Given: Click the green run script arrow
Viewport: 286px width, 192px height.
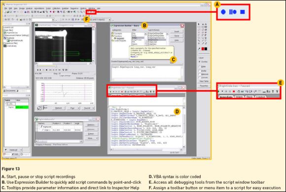Looking at the screenshot, I should [x=218, y=91].
